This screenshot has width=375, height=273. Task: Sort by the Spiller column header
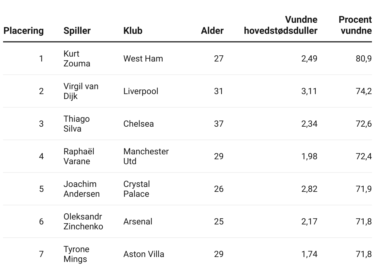[x=77, y=31]
